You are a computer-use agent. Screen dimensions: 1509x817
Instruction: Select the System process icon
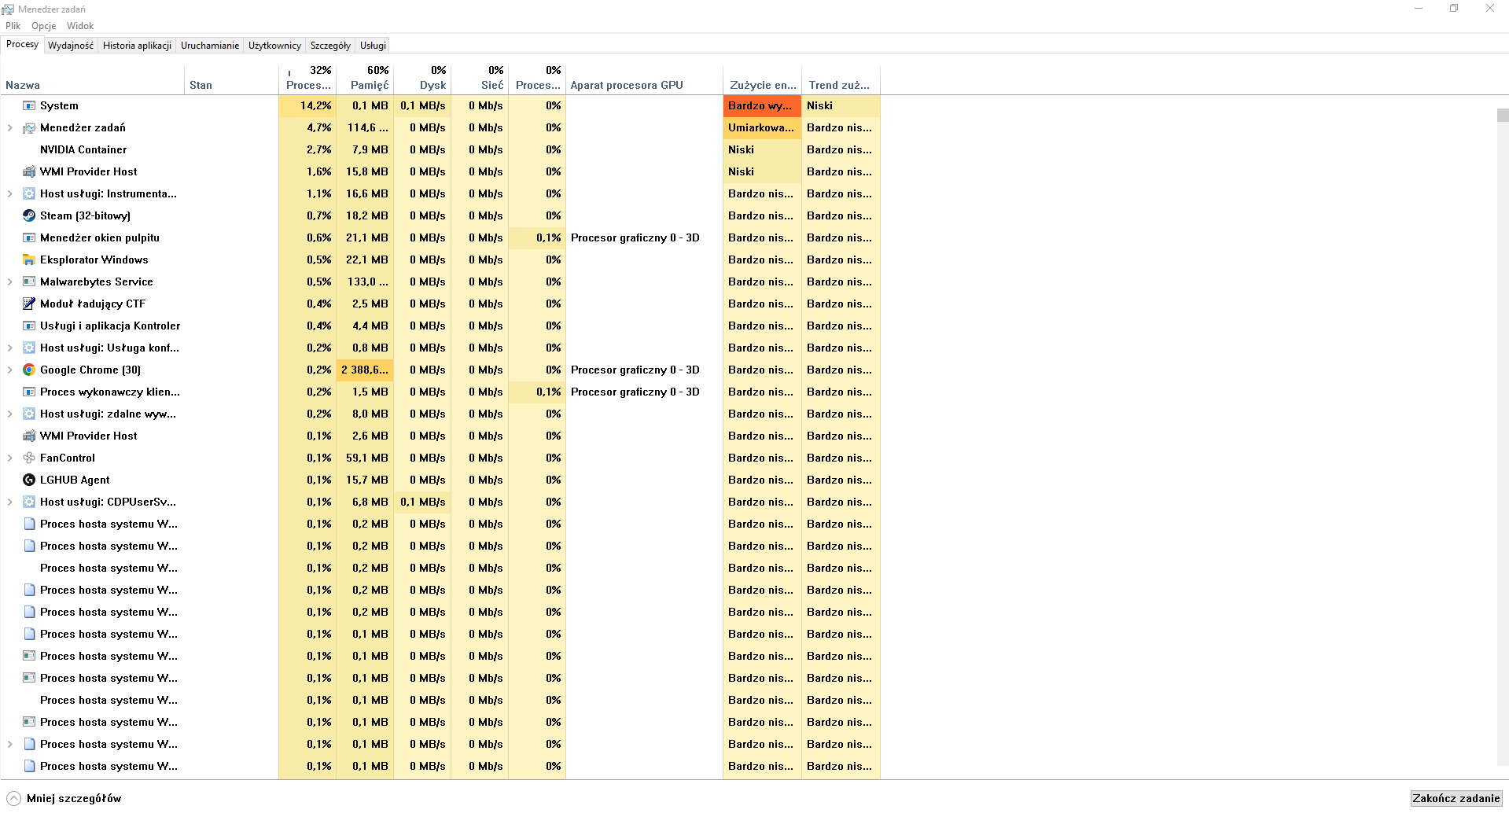tap(29, 105)
